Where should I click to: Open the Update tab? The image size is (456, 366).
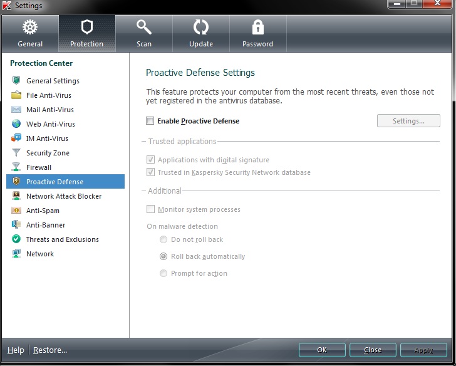[201, 33]
